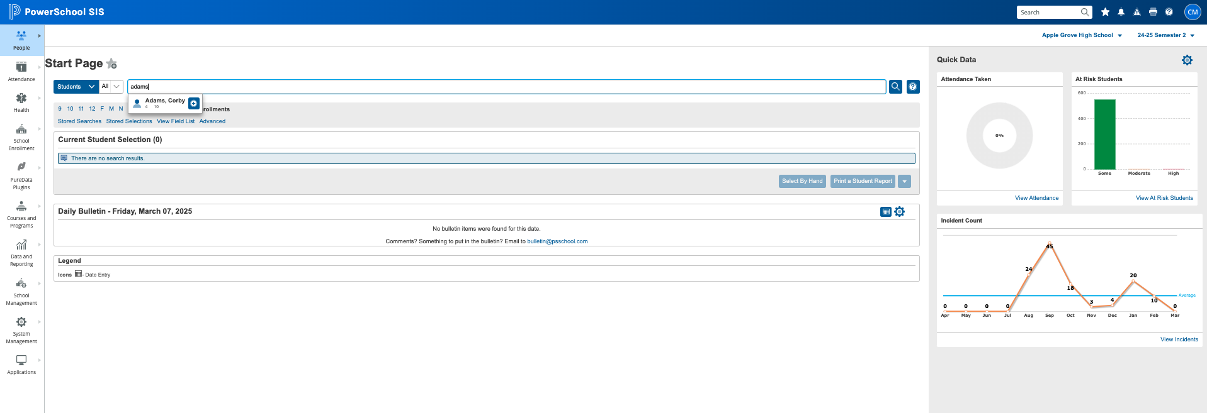The width and height of the screenshot is (1207, 413).
Task: Click the printer icon in header
Action: tap(1153, 12)
